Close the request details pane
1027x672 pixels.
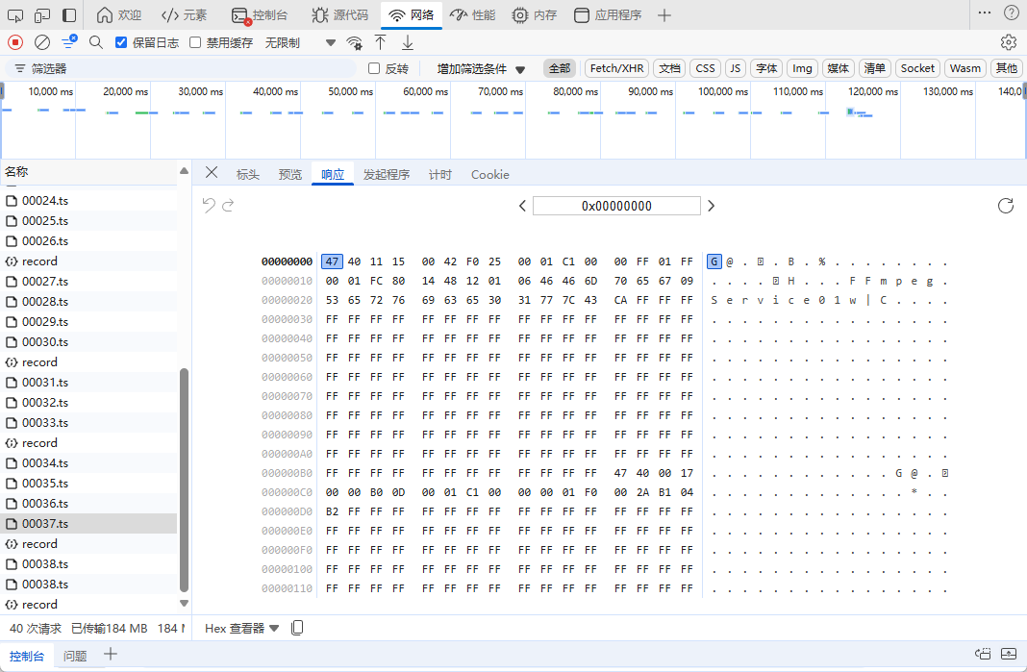212,172
